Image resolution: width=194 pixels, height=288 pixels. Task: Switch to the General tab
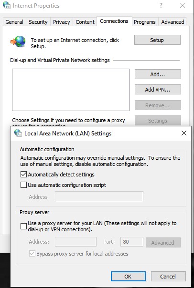pos(14,22)
